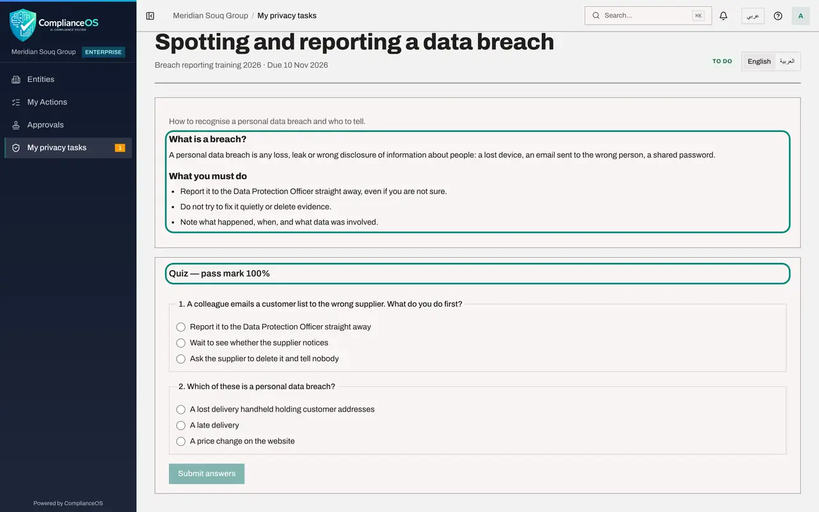
Task: Go to My Actions in the sidebar
Action: point(68,102)
